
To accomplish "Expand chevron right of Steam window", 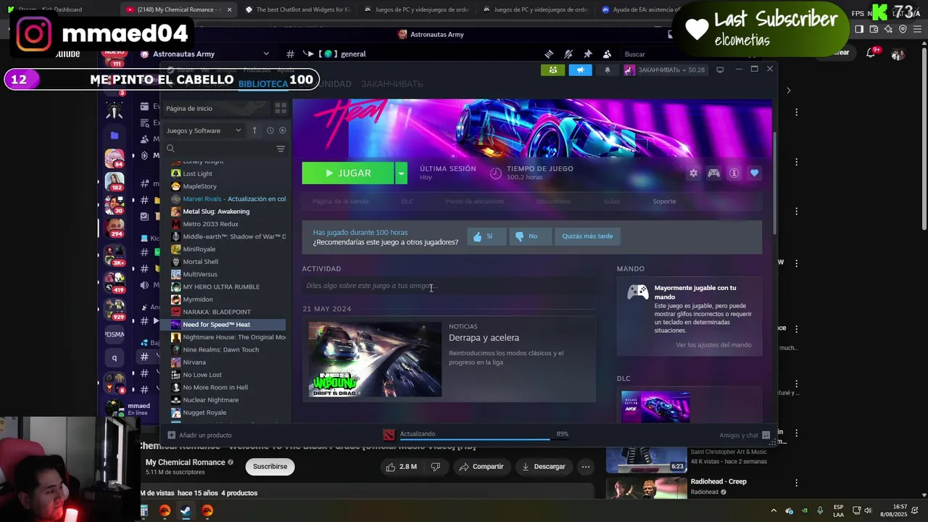I will (788, 91).
